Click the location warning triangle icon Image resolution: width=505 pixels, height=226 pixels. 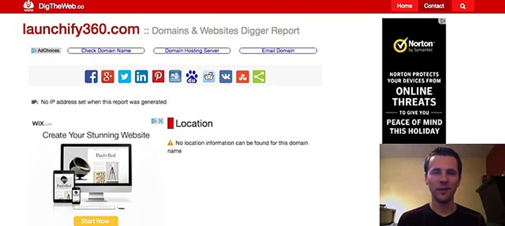click(170, 143)
